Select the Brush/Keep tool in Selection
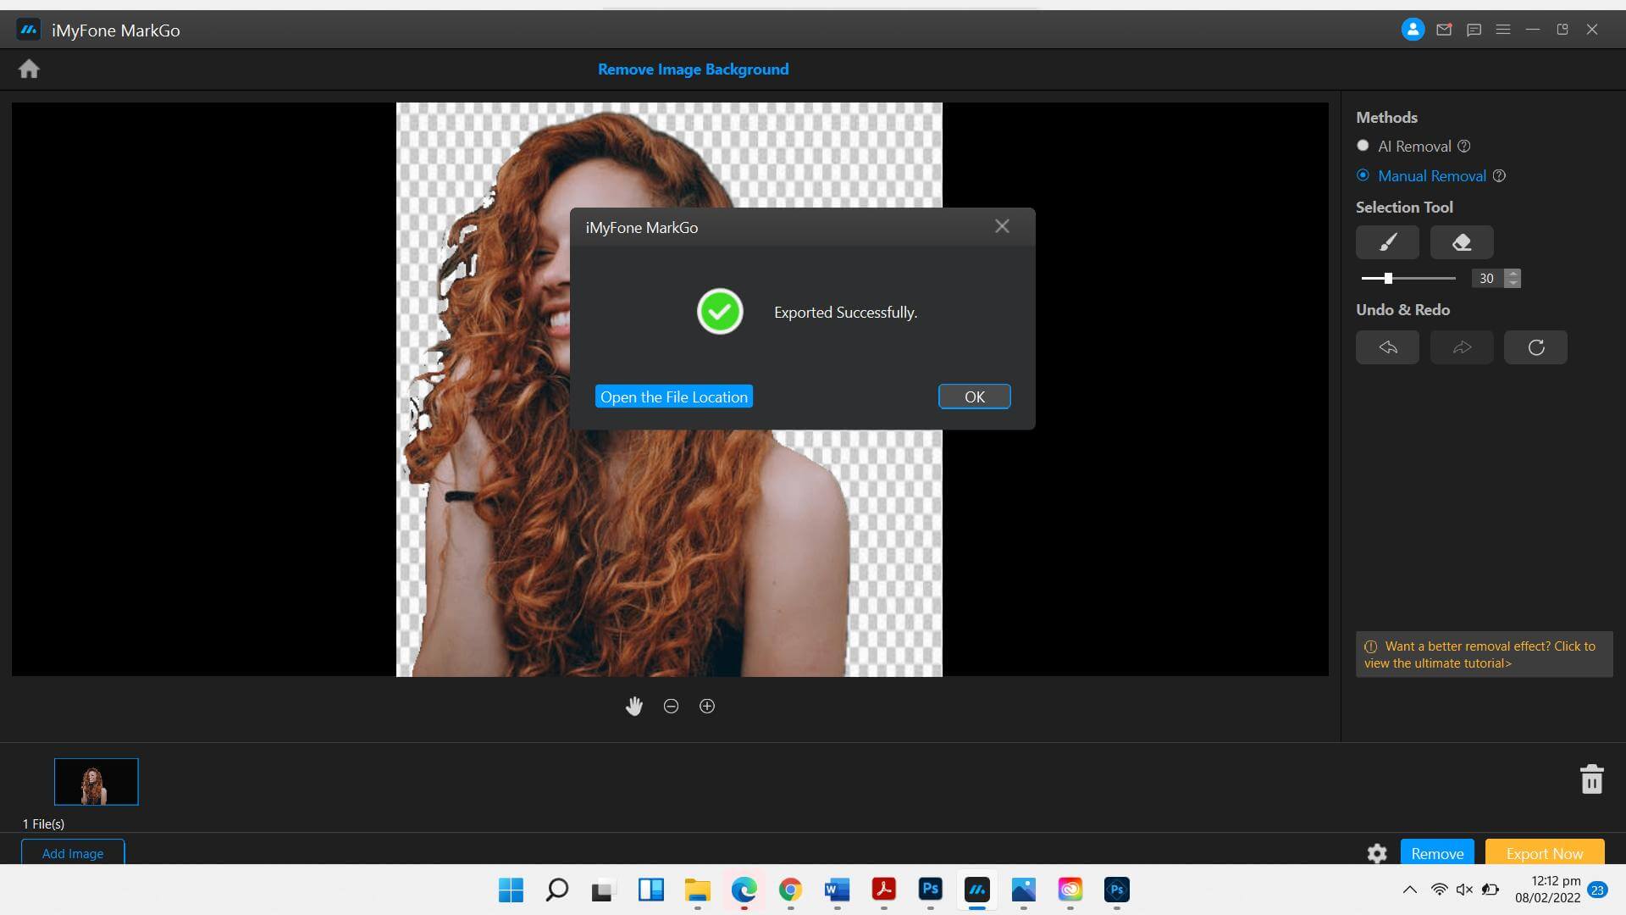The height and width of the screenshot is (915, 1626). 1388,242
